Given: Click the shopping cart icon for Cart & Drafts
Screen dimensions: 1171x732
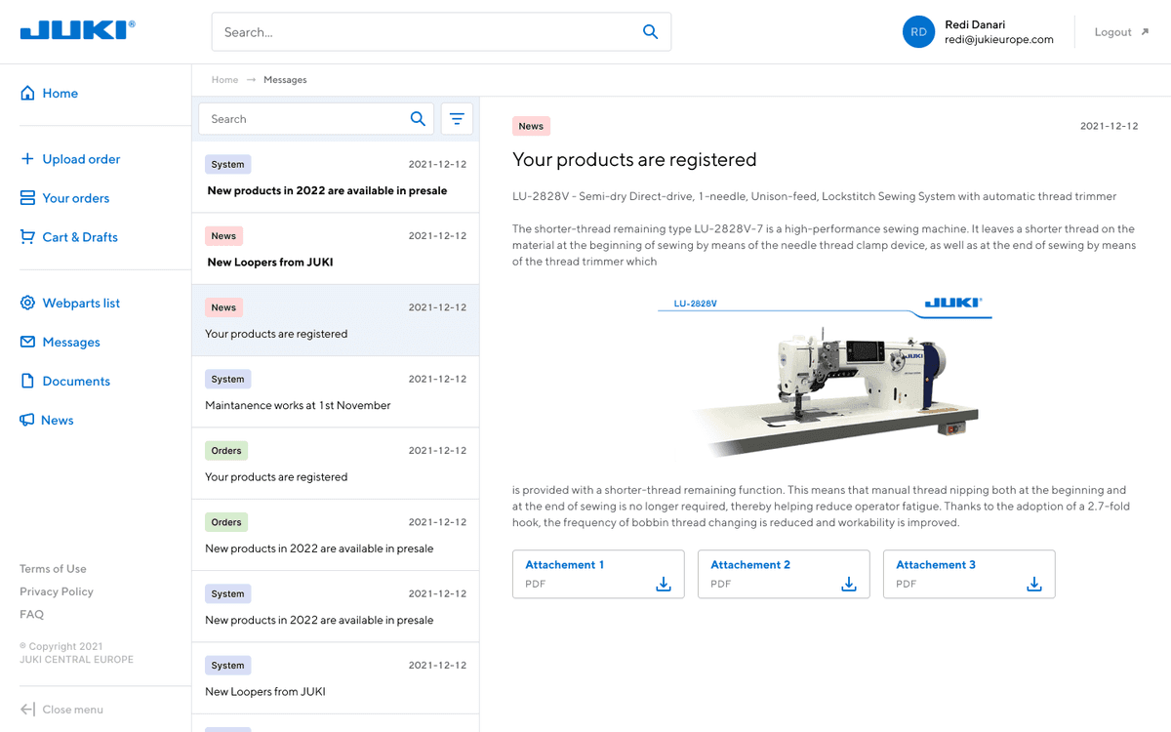Looking at the screenshot, I should 27,237.
